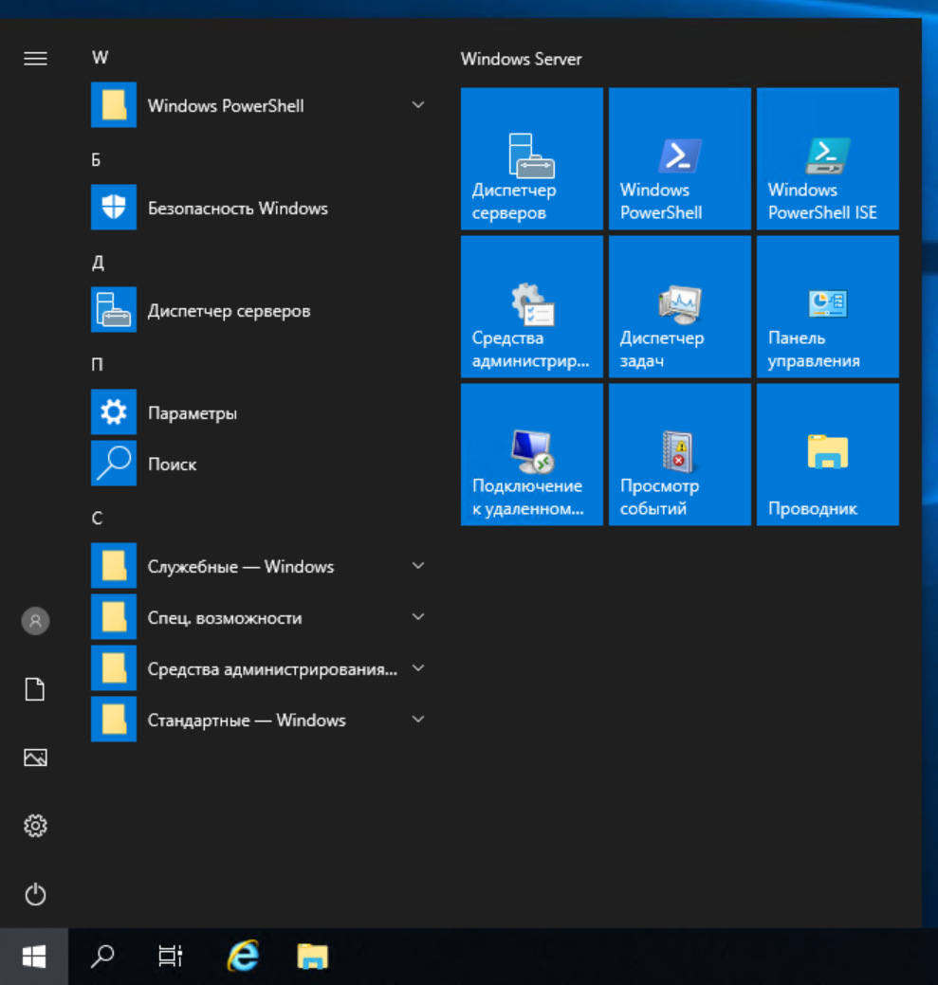Open Просмотр событий tile
This screenshot has width=938, height=985.
tap(679, 453)
